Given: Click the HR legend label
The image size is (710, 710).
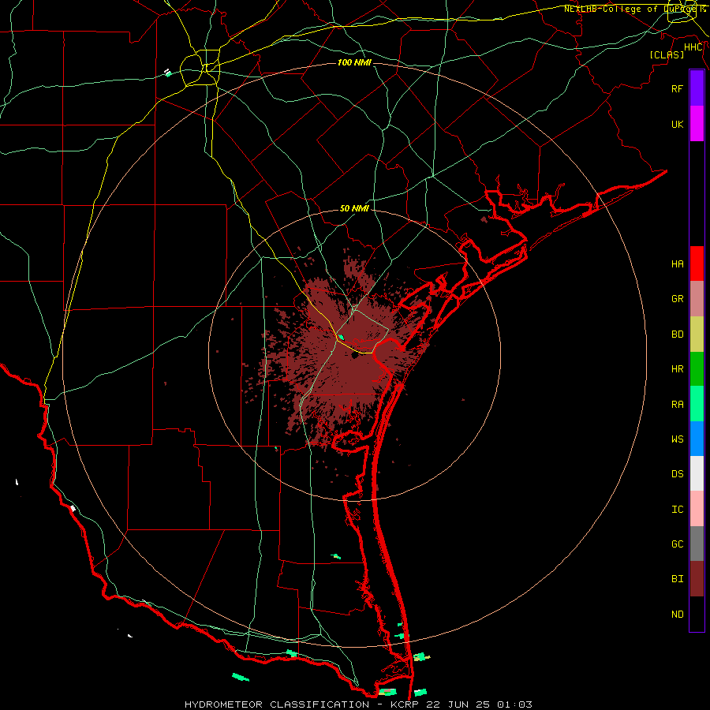Looking at the screenshot, I should [x=678, y=369].
